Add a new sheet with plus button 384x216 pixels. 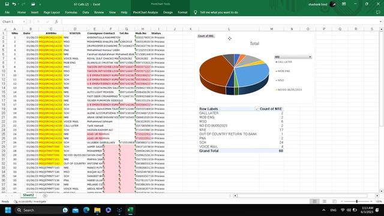coord(45,196)
